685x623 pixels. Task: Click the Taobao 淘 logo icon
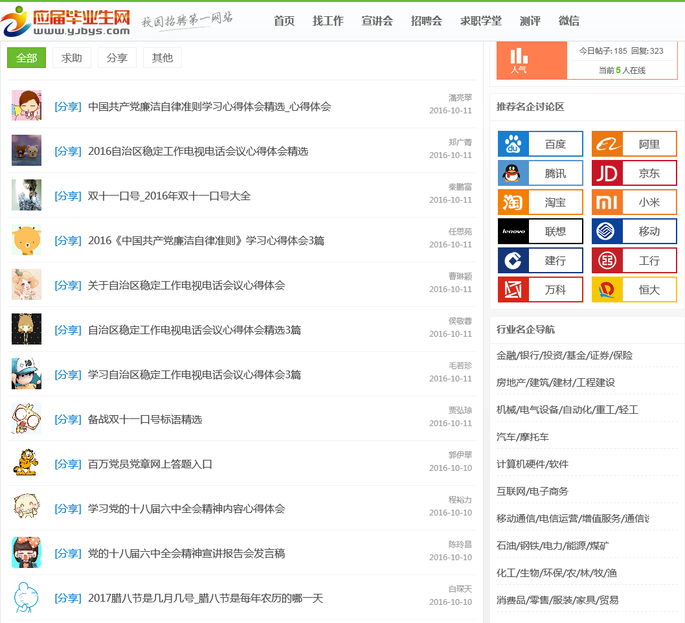click(x=513, y=202)
